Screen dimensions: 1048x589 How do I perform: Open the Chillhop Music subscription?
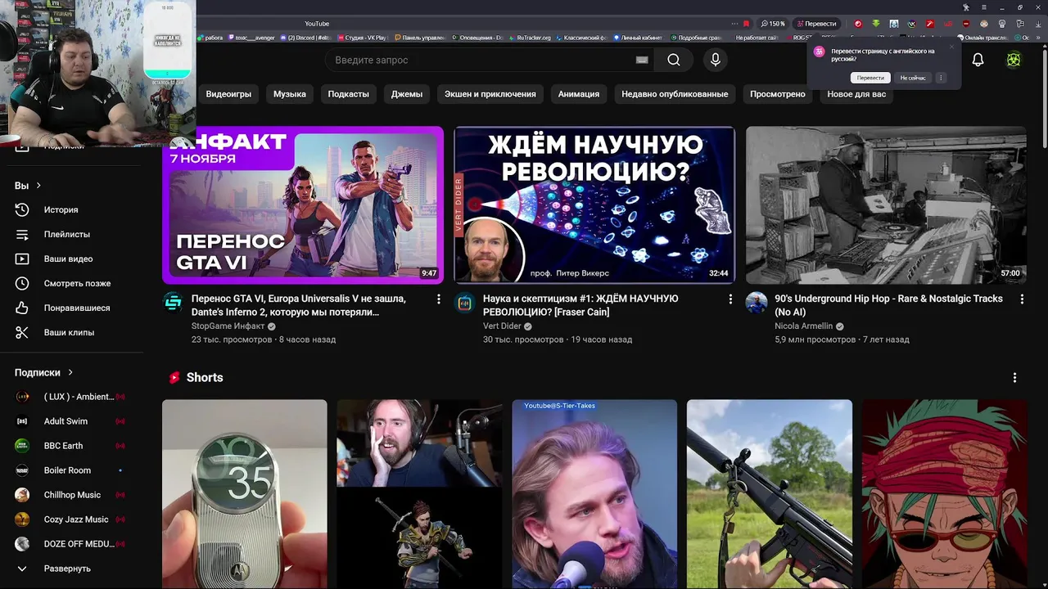point(72,495)
